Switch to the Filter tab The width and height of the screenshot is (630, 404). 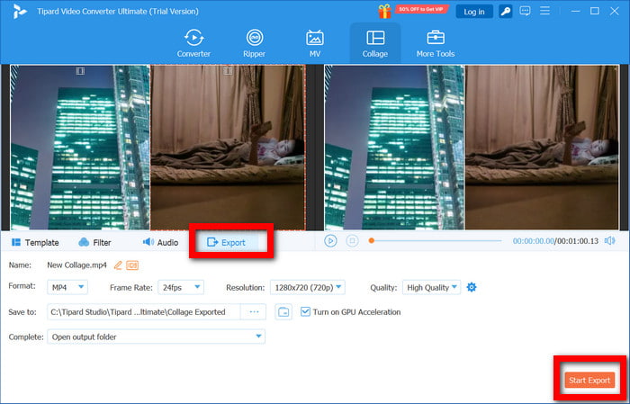point(94,242)
